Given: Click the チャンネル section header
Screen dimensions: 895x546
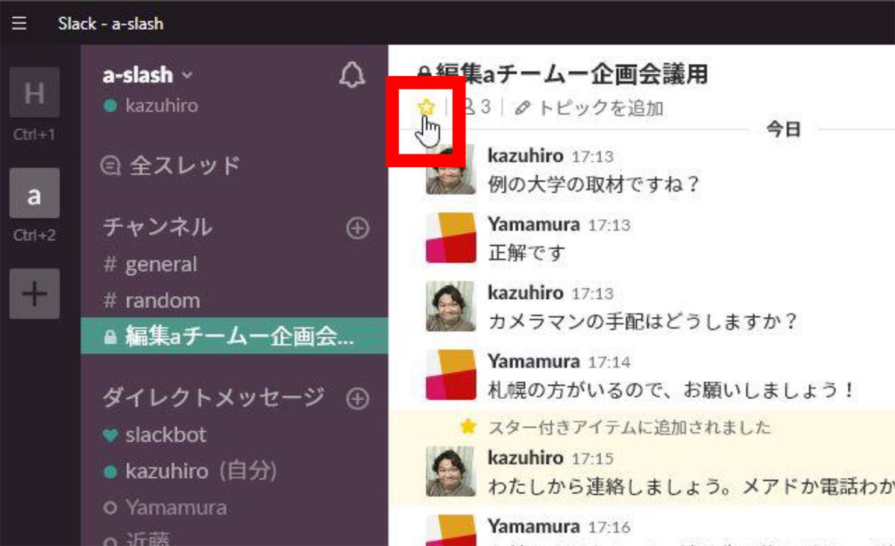Looking at the screenshot, I should (157, 227).
